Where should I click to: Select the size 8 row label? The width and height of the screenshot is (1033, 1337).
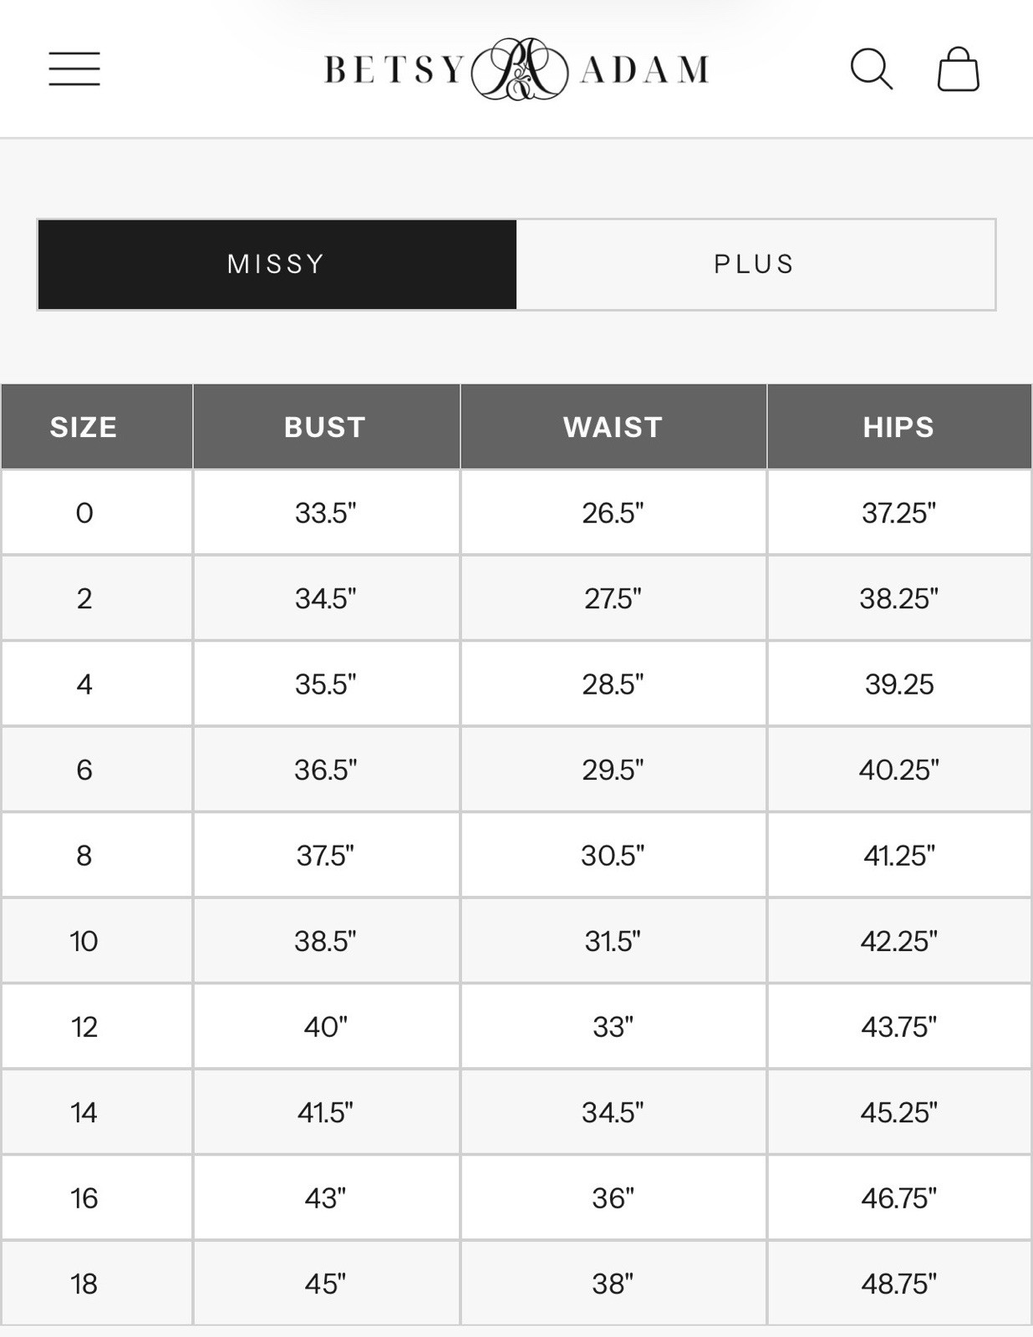[84, 856]
